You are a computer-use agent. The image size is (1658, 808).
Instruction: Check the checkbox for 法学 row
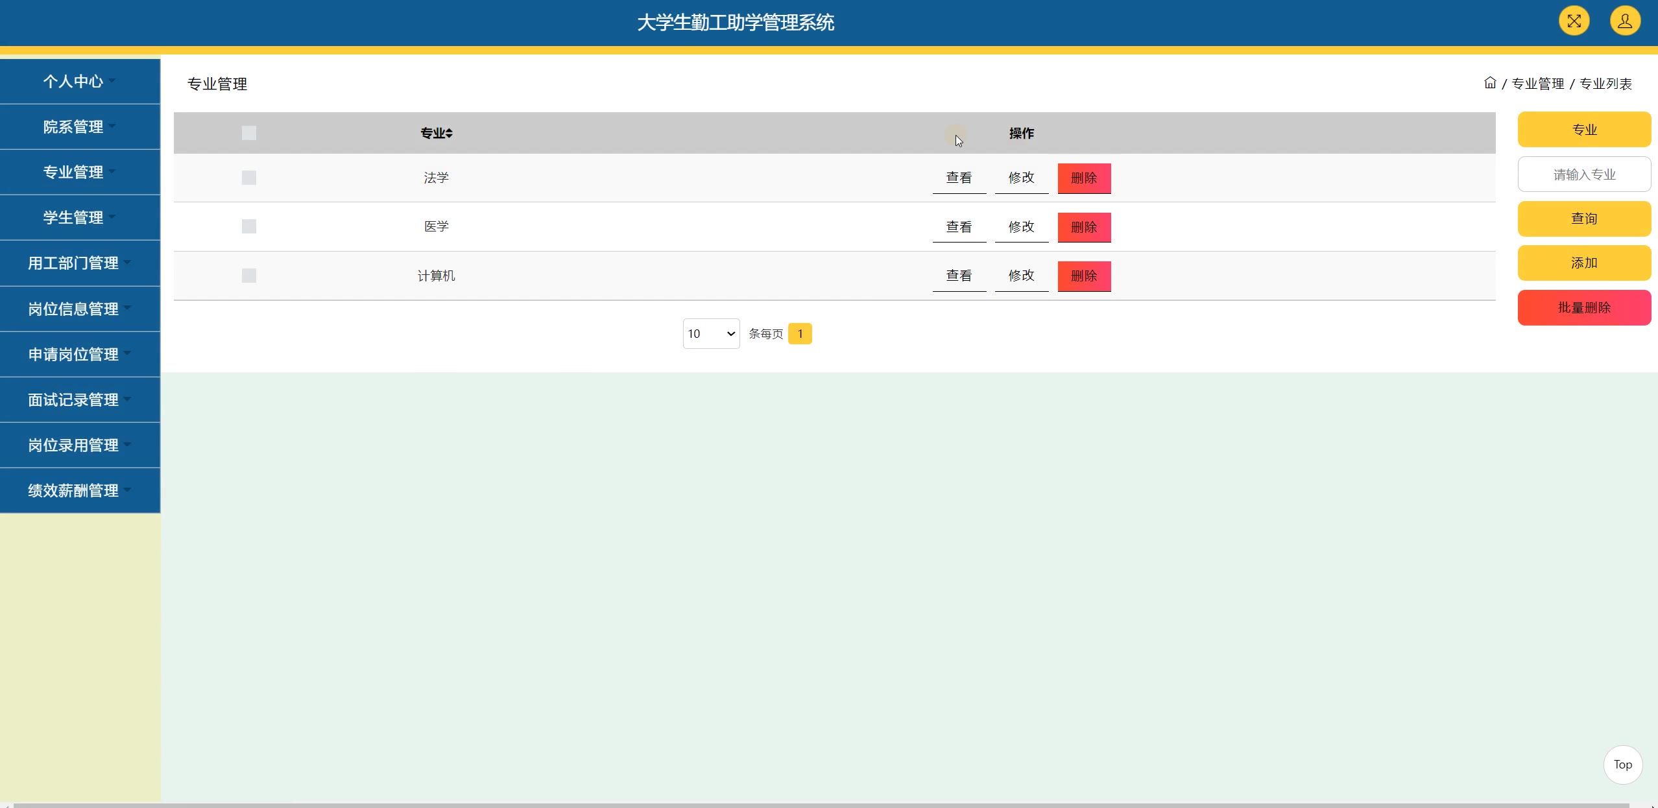click(x=249, y=178)
